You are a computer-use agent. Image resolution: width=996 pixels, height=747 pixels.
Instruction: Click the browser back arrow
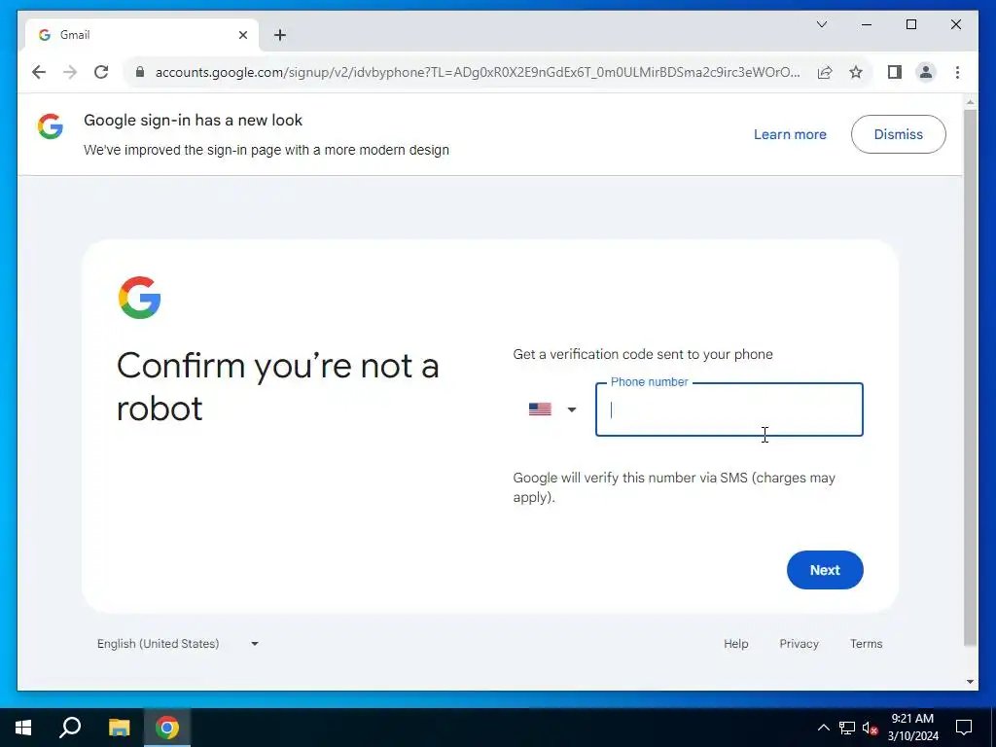coord(39,72)
